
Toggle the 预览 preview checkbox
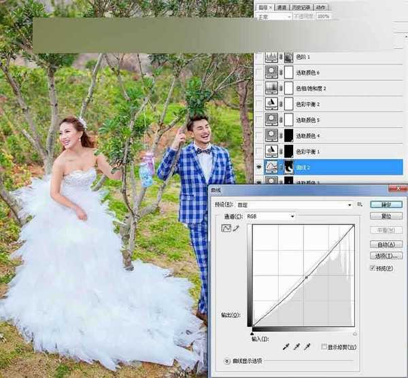pyautogui.click(x=373, y=269)
